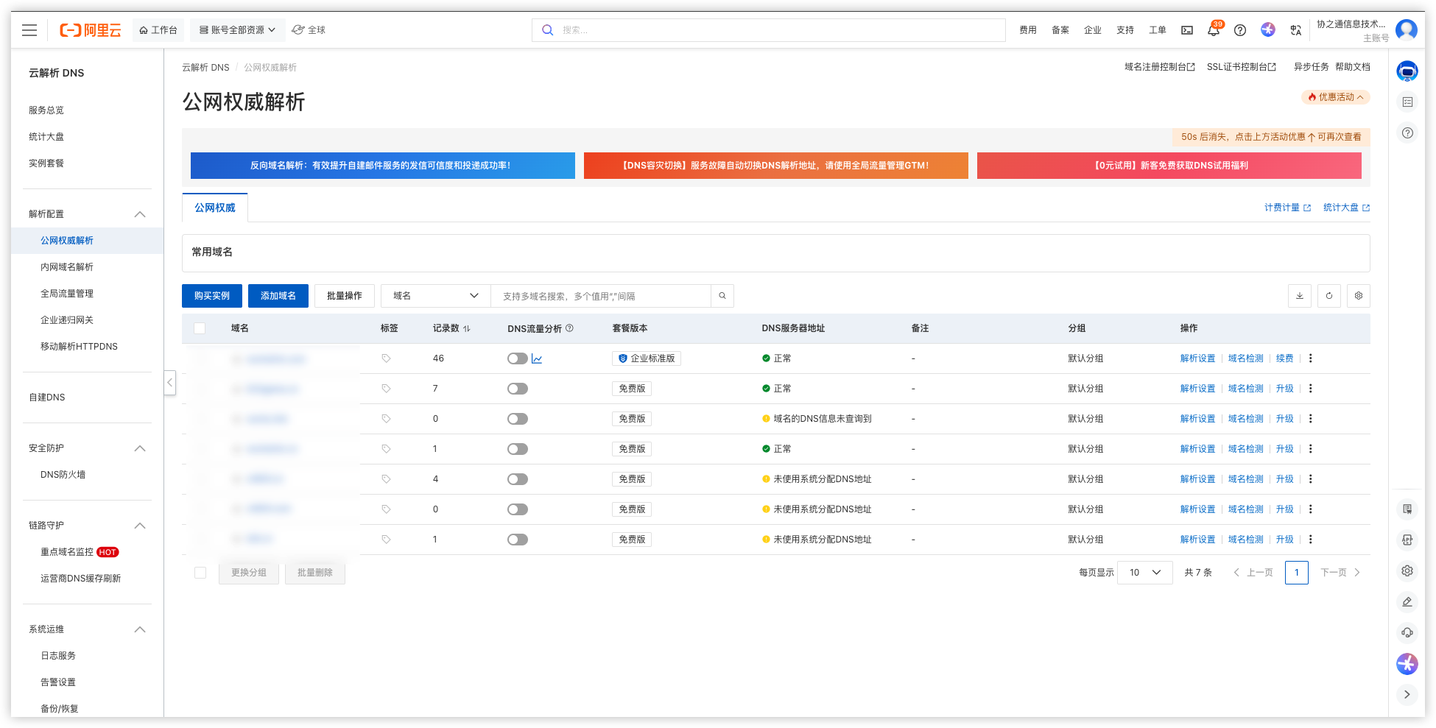
Task: Open the hamburger menu at top left
Action: click(29, 30)
